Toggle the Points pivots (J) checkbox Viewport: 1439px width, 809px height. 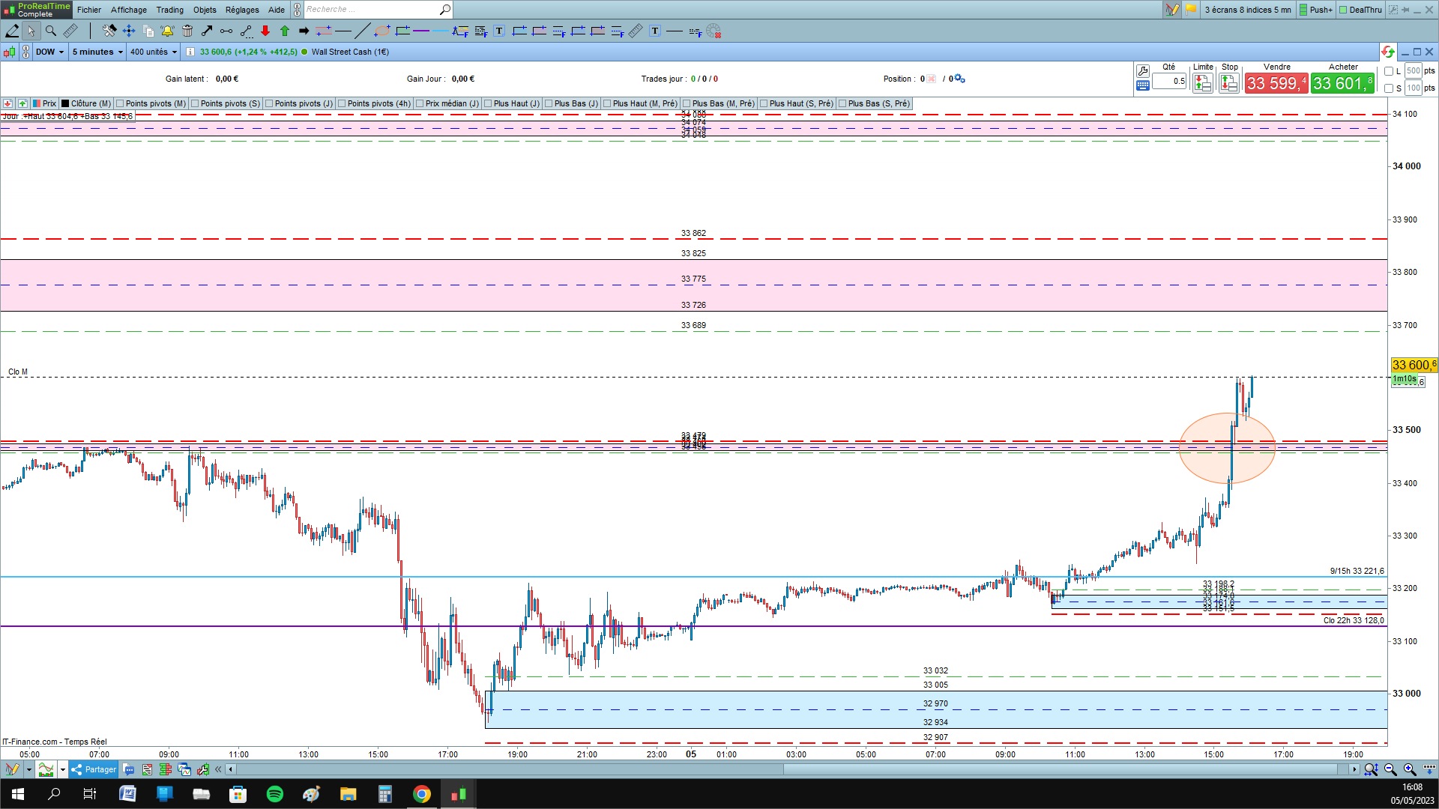(269, 103)
